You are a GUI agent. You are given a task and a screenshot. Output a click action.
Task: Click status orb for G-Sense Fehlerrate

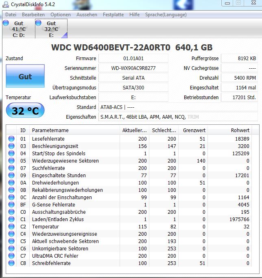[x=11, y=204]
